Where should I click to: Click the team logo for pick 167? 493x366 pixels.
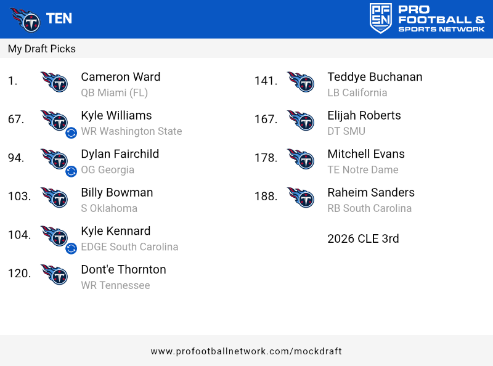[301, 120]
